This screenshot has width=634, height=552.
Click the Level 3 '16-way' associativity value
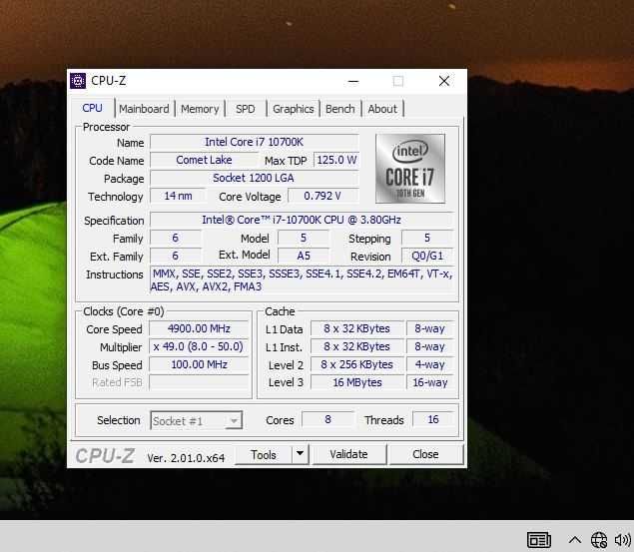coord(430,382)
